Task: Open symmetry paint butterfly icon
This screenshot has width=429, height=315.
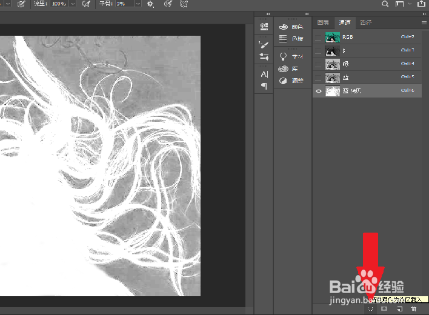Action: click(x=184, y=4)
